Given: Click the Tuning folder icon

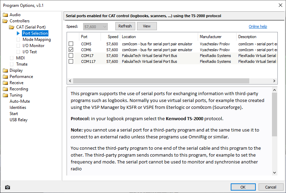Looking at the screenshot, I should pos(5,95).
